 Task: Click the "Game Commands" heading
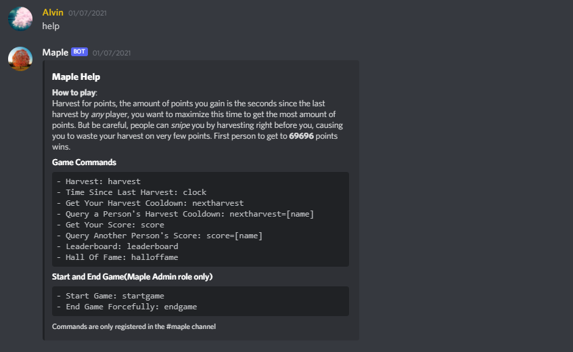(84, 162)
